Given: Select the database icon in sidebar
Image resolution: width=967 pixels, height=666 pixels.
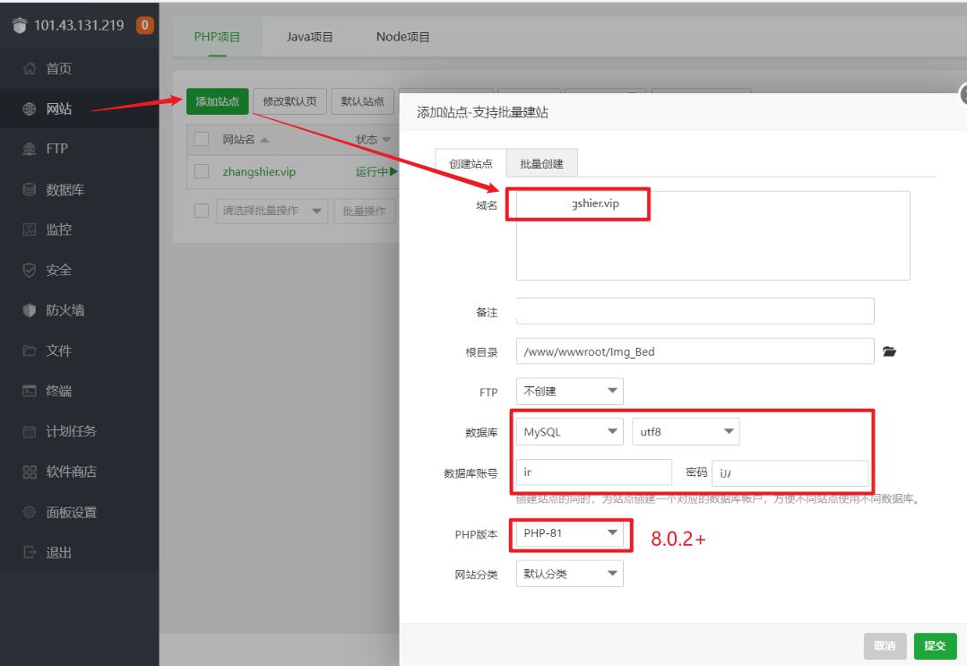Looking at the screenshot, I should (30, 190).
